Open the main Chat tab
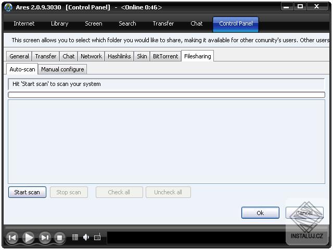The height and width of the screenshot is (250, 333). 197,23
